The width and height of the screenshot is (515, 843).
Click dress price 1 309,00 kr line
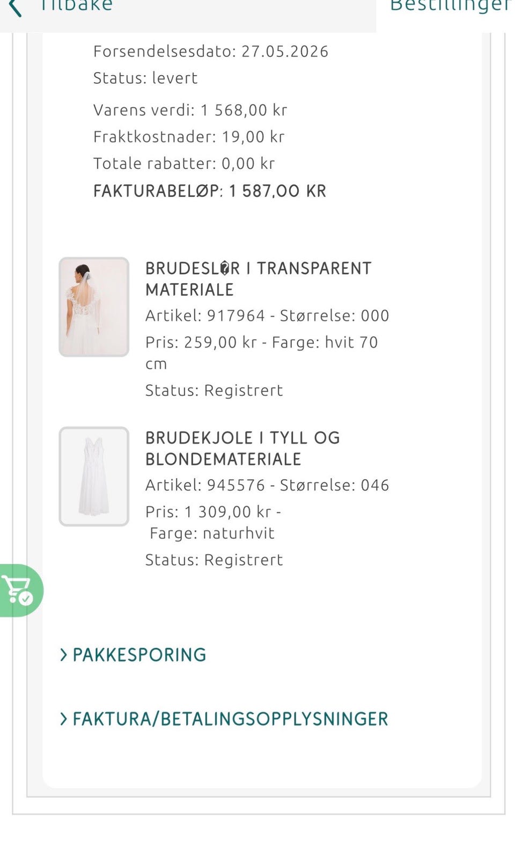coord(214,522)
